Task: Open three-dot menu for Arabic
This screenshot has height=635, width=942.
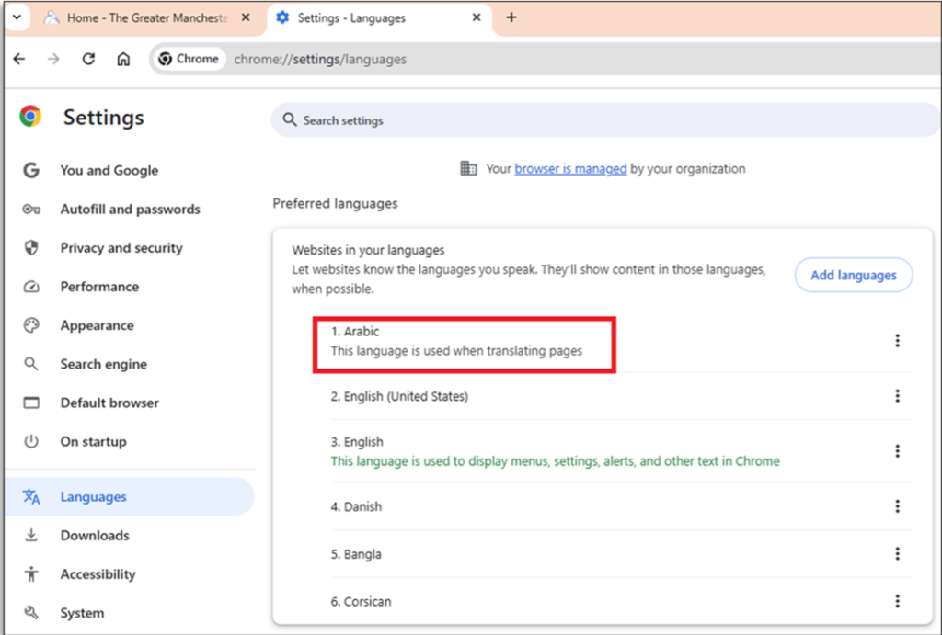Action: (897, 341)
